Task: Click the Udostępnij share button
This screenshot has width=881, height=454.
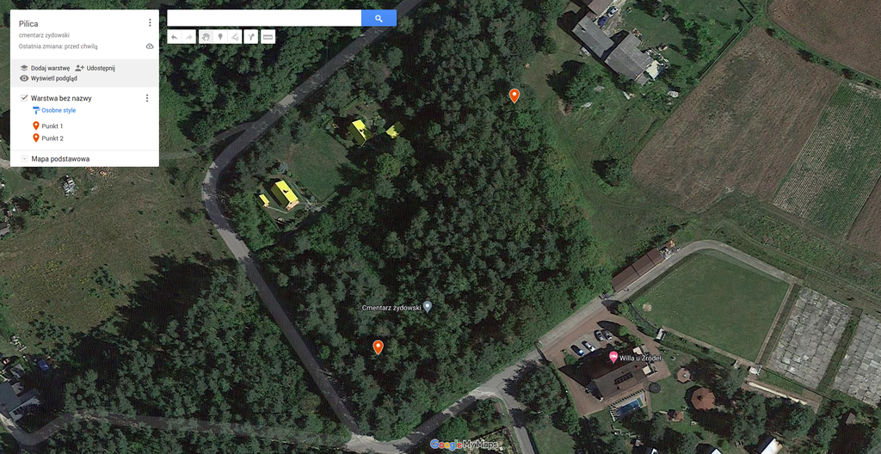Action: (x=95, y=68)
